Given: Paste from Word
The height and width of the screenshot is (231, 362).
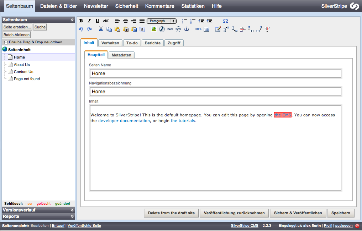Looking at the screenshot, I should tap(134, 29).
